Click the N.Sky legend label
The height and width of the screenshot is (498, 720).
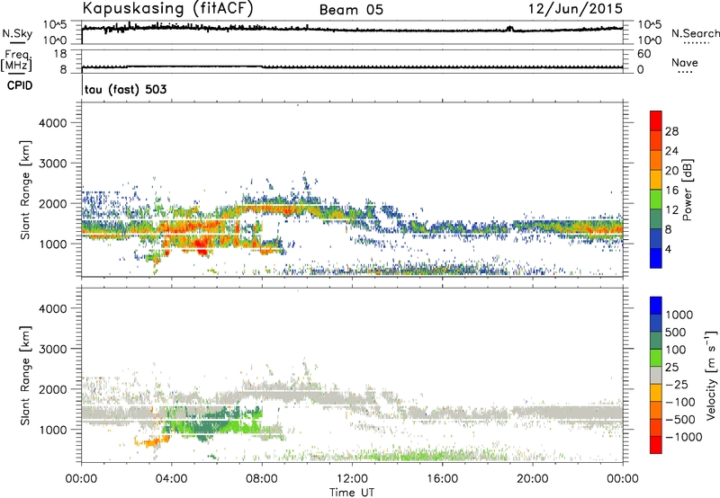(17, 33)
